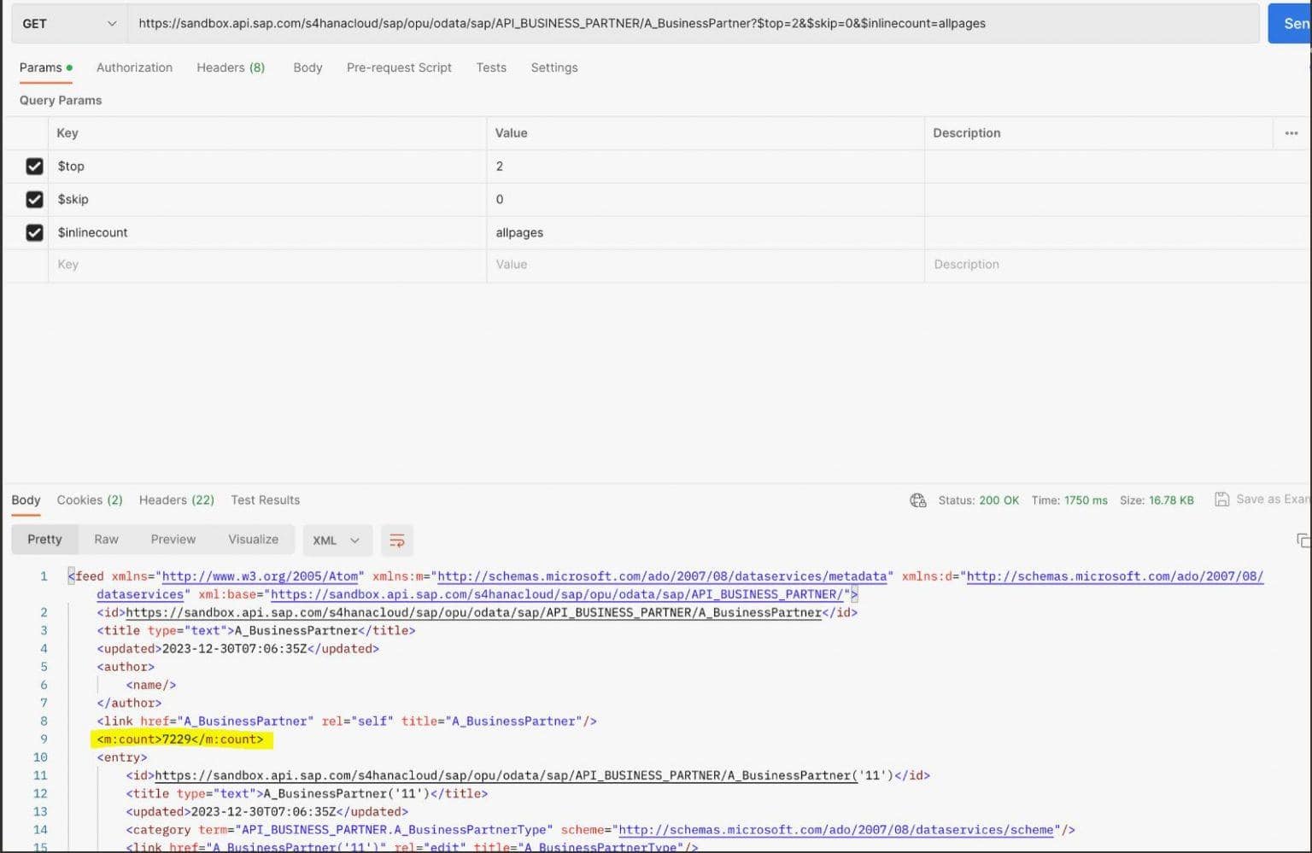Click the word wrap icon in response toolbar
This screenshot has width=1312, height=853.
pyautogui.click(x=396, y=540)
